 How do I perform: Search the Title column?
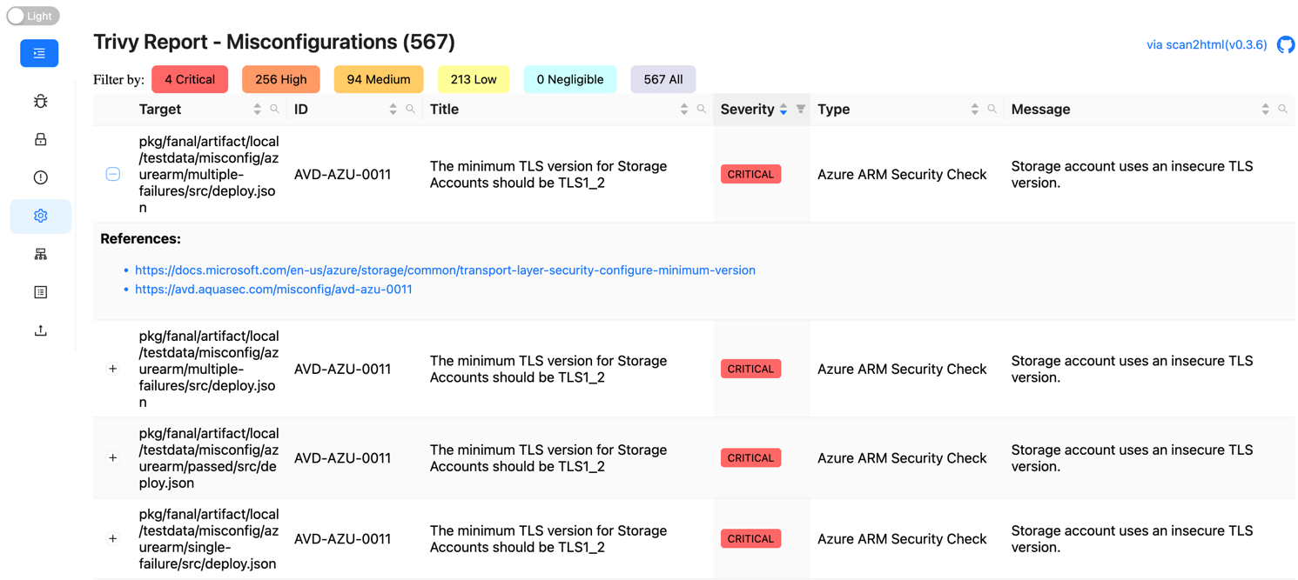702,110
